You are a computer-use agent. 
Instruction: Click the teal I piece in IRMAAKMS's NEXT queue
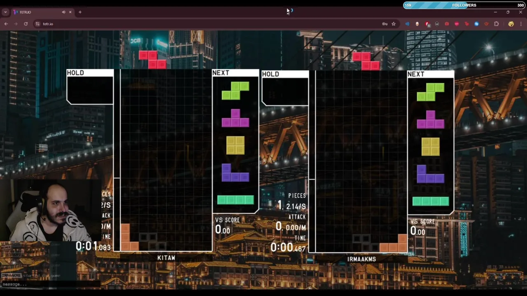(431, 201)
